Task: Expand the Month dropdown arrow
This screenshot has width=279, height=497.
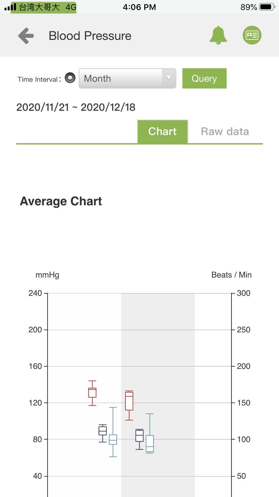Action: (x=169, y=78)
